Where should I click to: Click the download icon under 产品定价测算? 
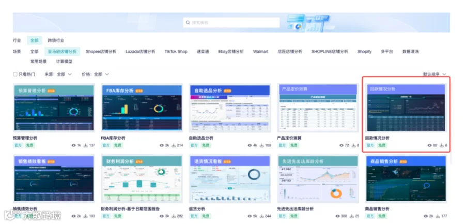[x=353, y=145]
